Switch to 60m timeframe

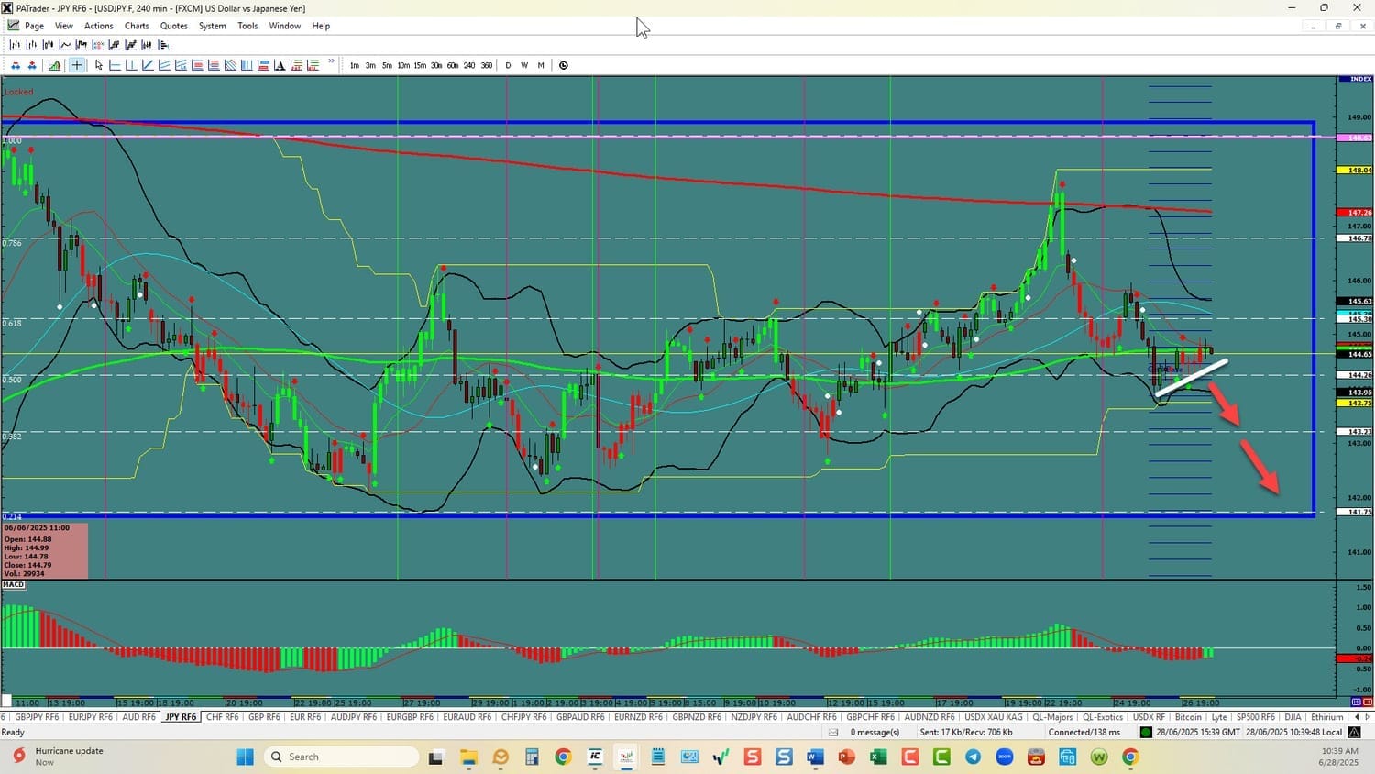click(x=453, y=65)
